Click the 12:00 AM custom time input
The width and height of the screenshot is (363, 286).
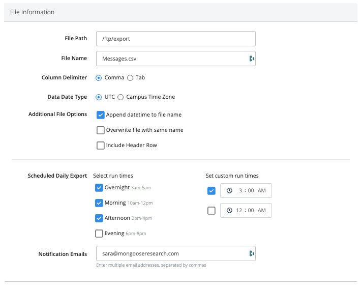[x=250, y=211]
